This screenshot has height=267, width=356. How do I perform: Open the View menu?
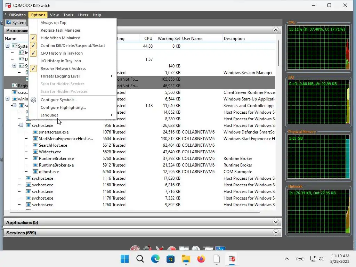[x=54, y=15]
